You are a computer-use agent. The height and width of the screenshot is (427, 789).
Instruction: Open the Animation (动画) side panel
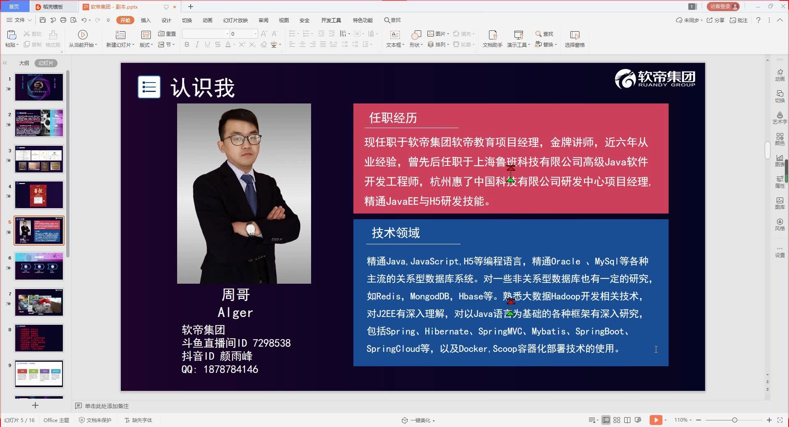point(780,75)
